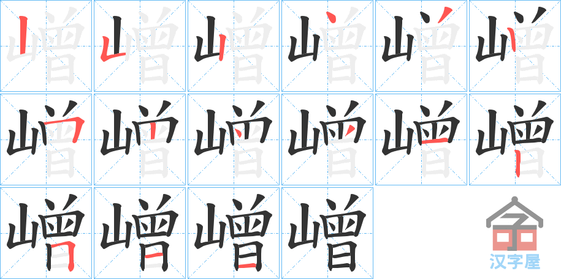
Task: Click the fourth stroke step with red dot
Action: click(327, 46)
